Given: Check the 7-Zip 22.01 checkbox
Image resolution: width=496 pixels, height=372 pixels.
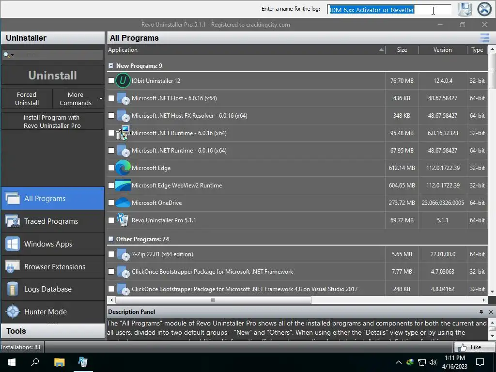Looking at the screenshot, I should click(111, 254).
